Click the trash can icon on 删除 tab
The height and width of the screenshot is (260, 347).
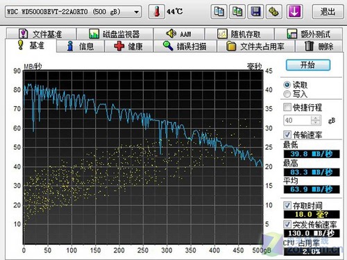coord(309,46)
